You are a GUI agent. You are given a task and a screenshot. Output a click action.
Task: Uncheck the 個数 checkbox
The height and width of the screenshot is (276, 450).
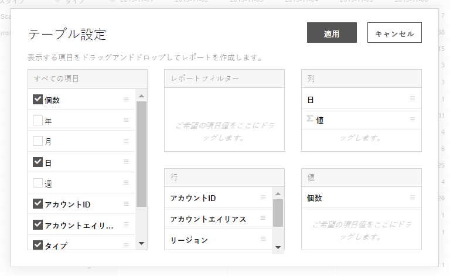tap(38, 100)
